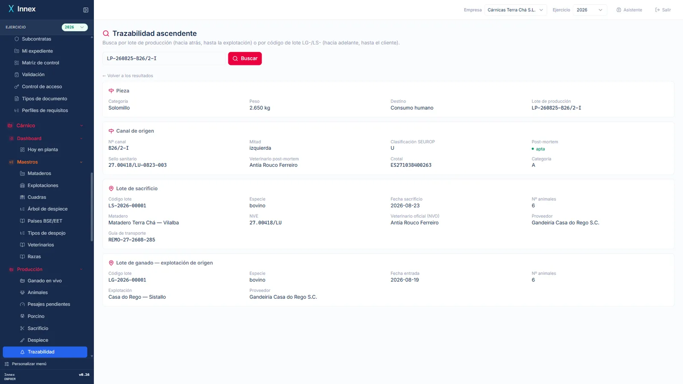Open Personalizar menú
The width and height of the screenshot is (683, 384).
click(x=25, y=364)
